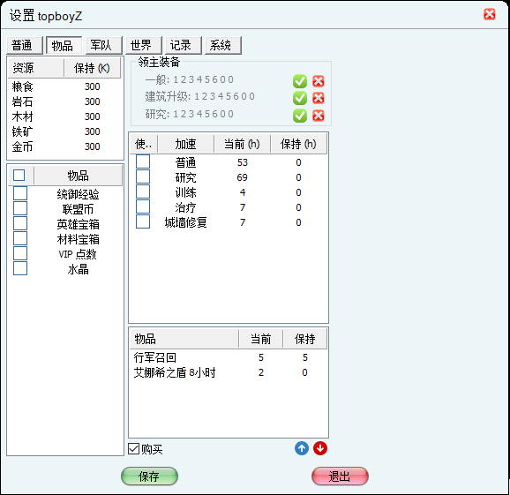Viewport: 510px width, 495px height.
Task: Click the blue up arrow icon
Action: point(302,448)
